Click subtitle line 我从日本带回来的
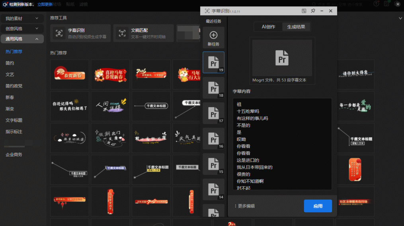The image size is (404, 226). pyautogui.click(x=255, y=167)
